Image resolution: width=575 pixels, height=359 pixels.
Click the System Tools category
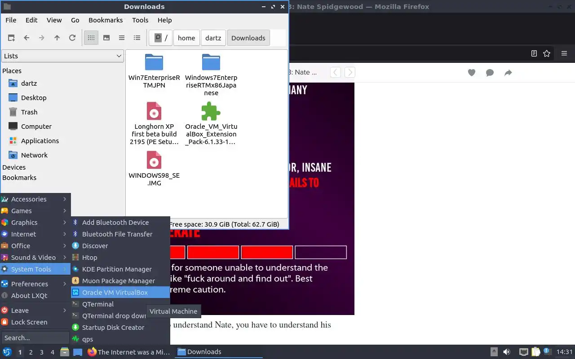[x=35, y=269]
